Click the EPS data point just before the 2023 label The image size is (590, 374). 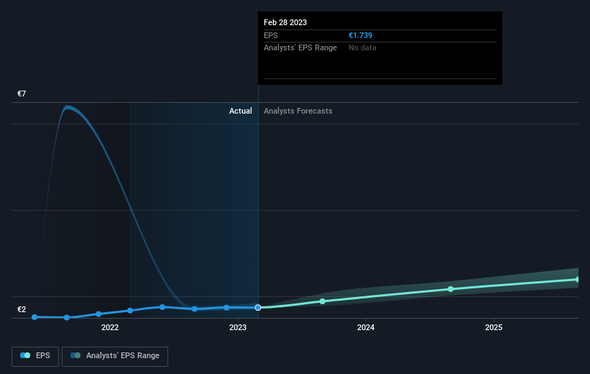(226, 307)
